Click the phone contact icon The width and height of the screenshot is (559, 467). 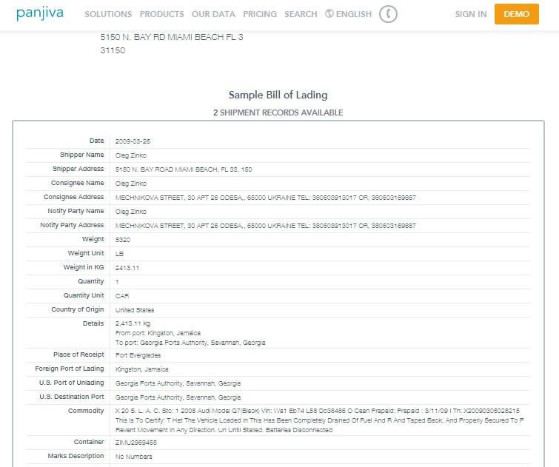click(x=387, y=14)
